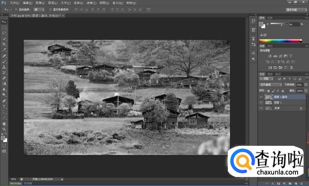
Task: Select the Dodge tool
Action: pos(4,95)
